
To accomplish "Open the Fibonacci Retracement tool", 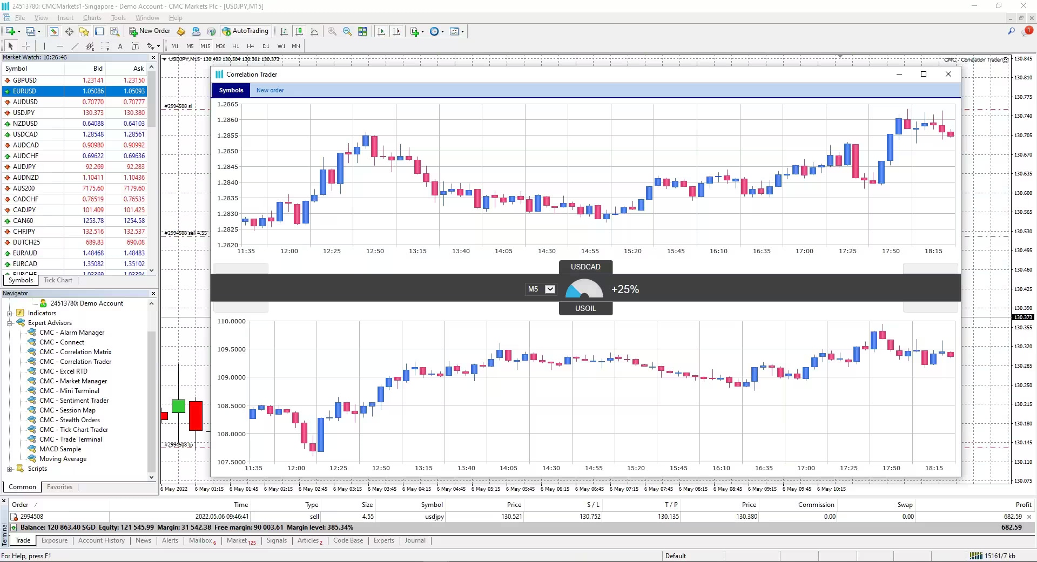I will point(89,46).
